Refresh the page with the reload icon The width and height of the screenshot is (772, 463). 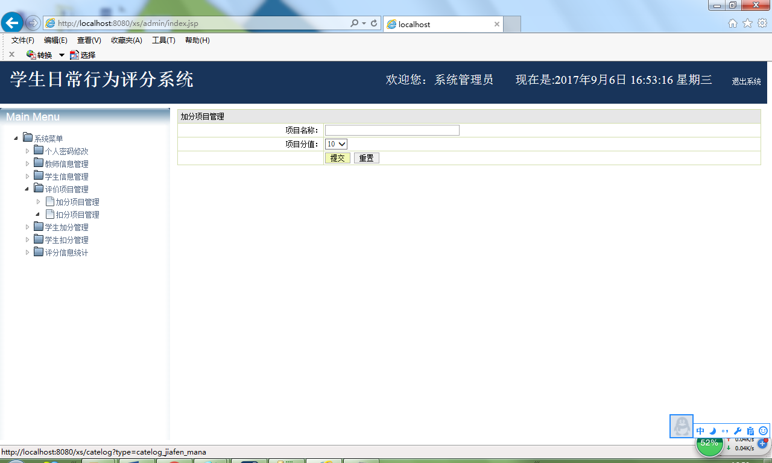[x=375, y=24]
